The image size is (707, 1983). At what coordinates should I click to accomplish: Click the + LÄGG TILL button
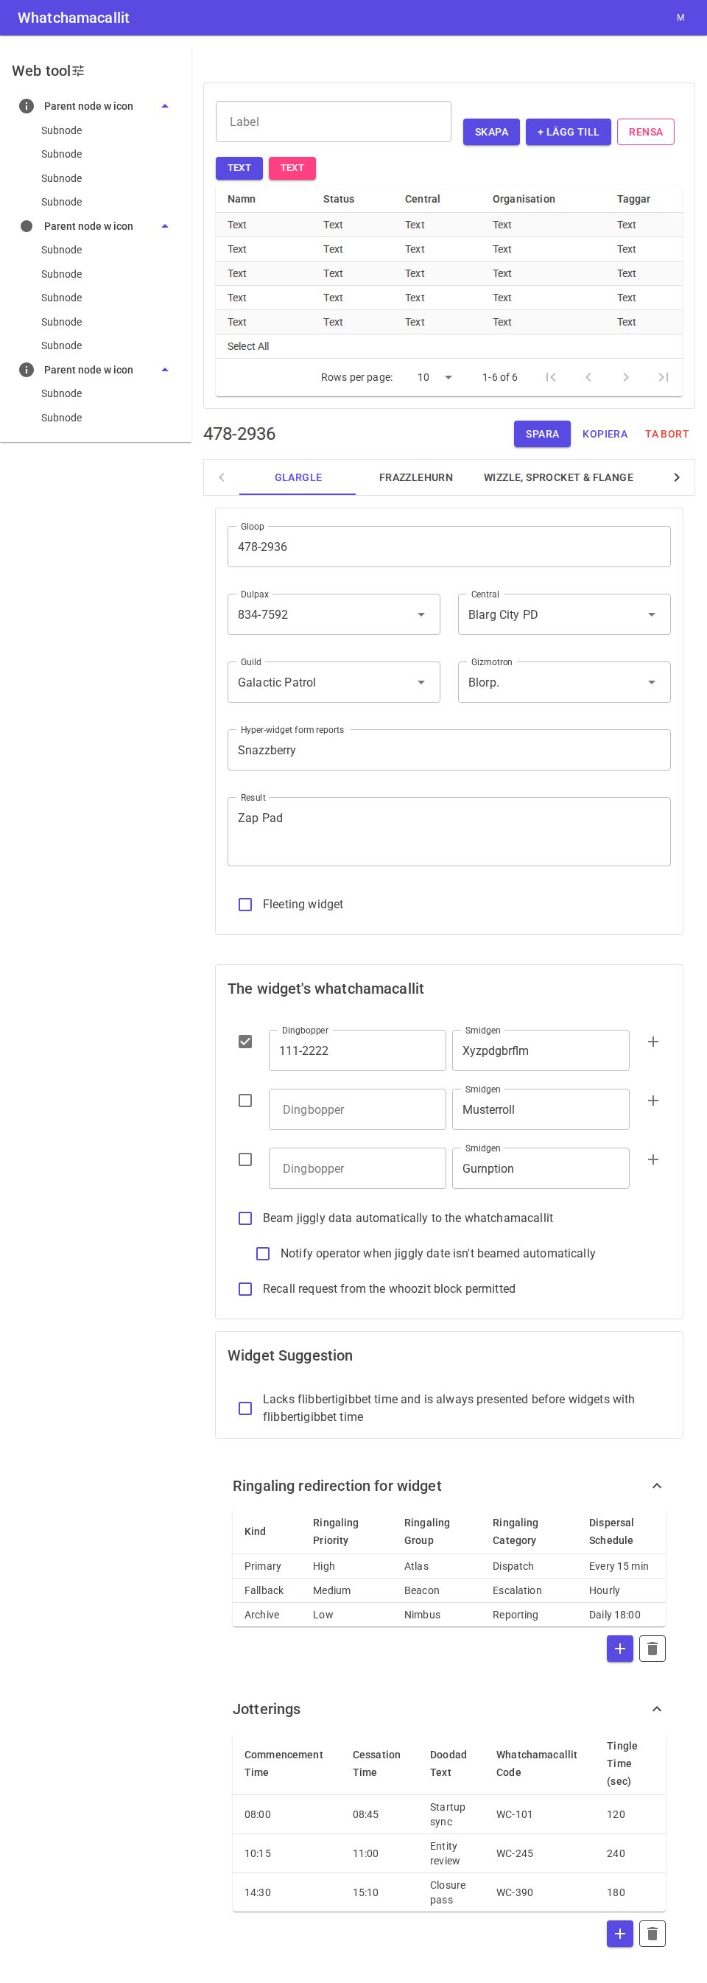[x=569, y=133]
